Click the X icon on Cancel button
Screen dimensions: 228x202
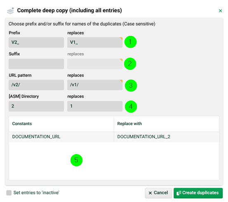coord(150,193)
